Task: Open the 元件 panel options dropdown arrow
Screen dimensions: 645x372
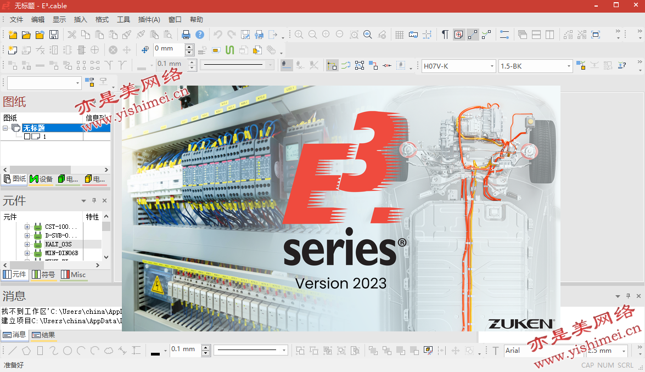Action: (x=83, y=201)
